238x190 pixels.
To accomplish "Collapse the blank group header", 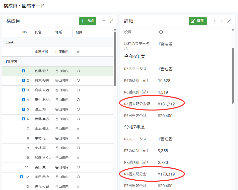I will (x=58, y=42).
